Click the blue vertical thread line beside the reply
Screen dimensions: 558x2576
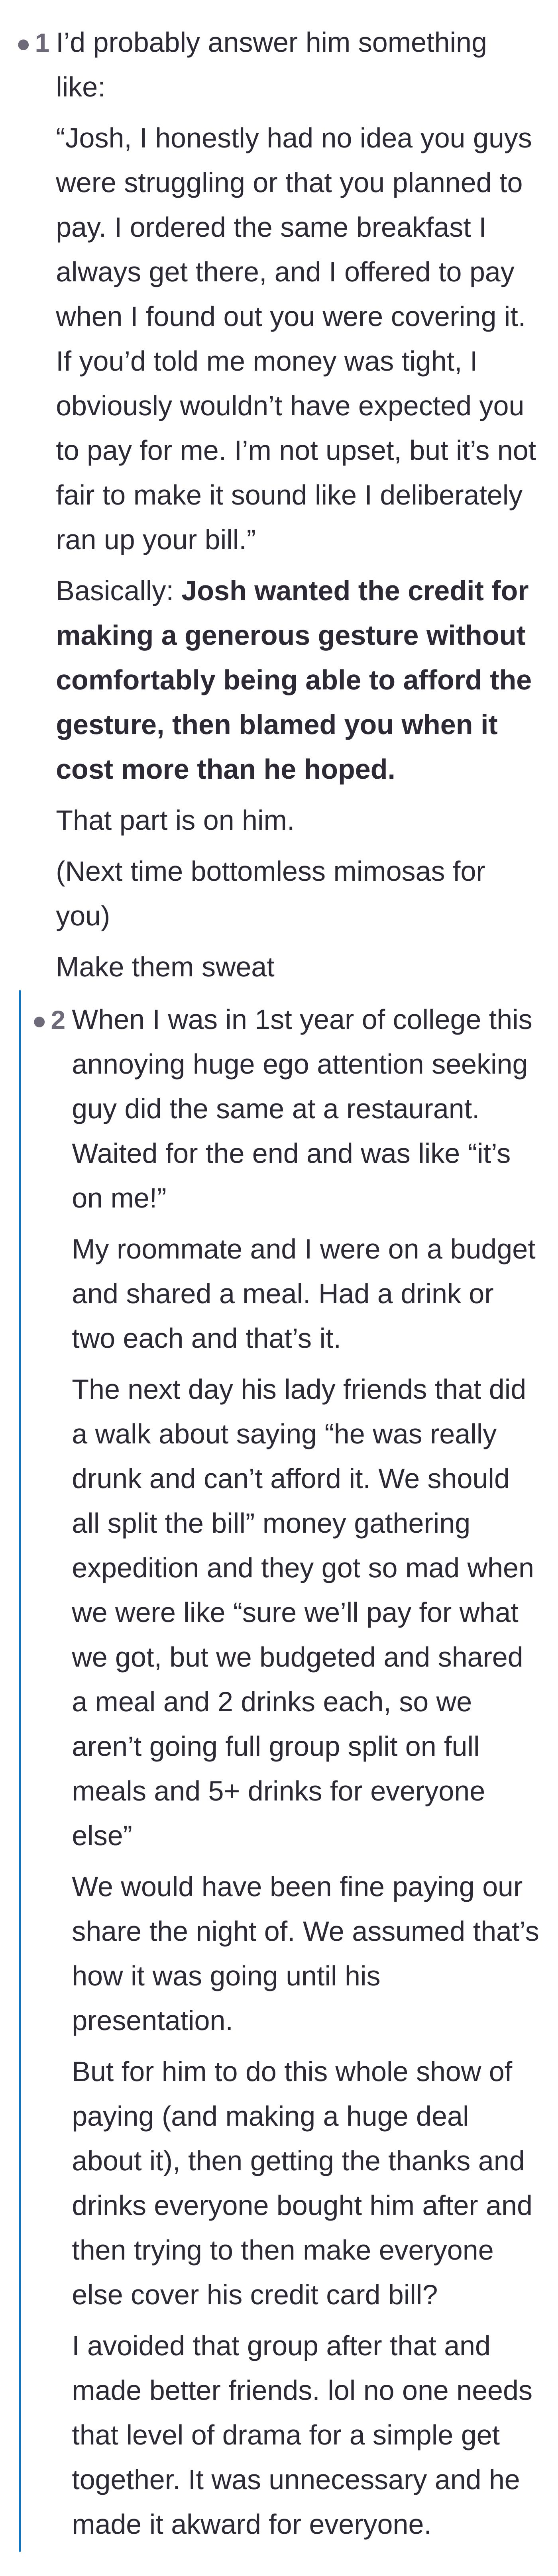[x=20, y=1770]
